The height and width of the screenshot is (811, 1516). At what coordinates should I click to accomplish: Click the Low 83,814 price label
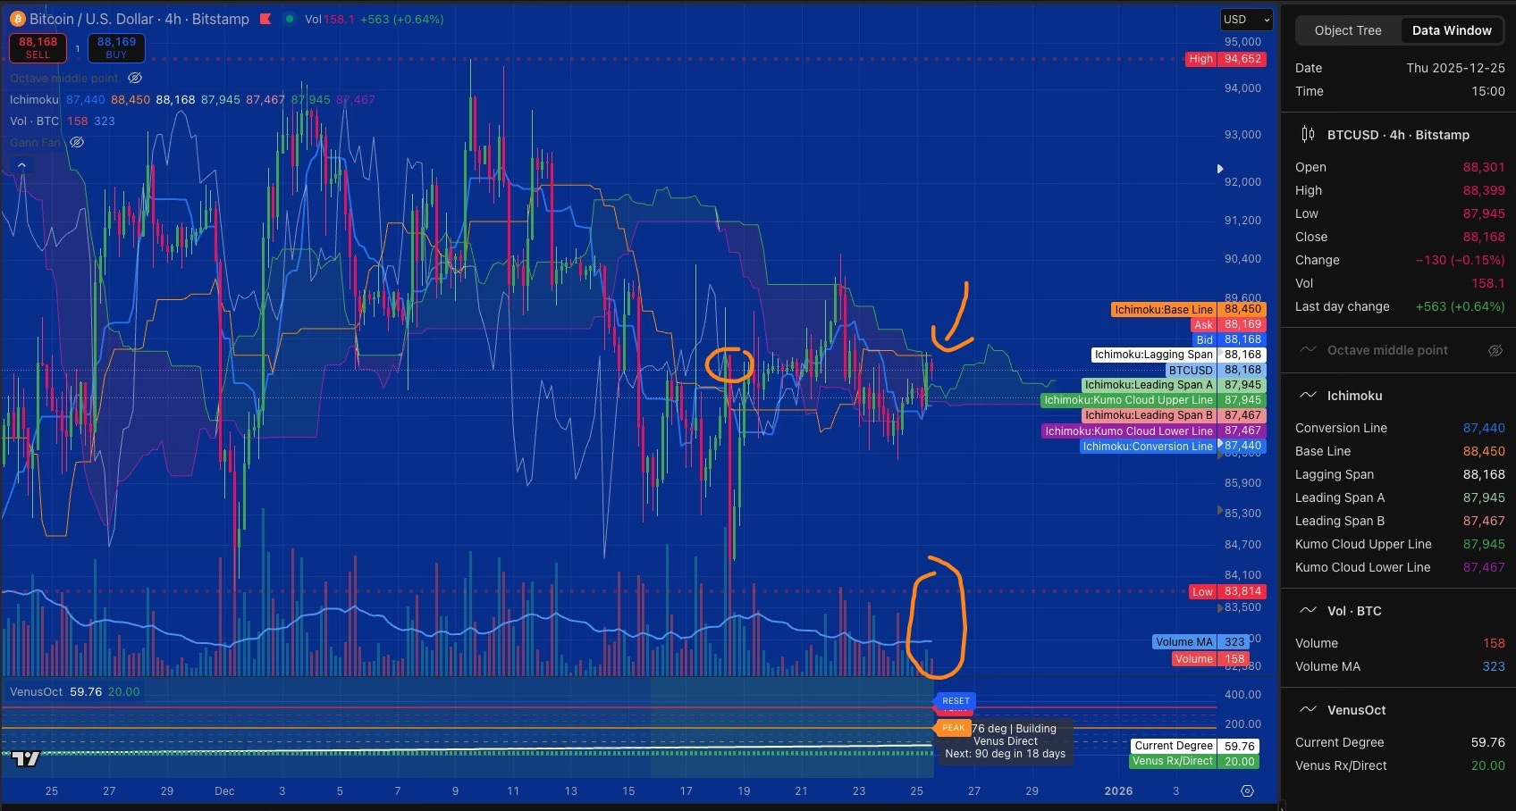pyautogui.click(x=1227, y=591)
